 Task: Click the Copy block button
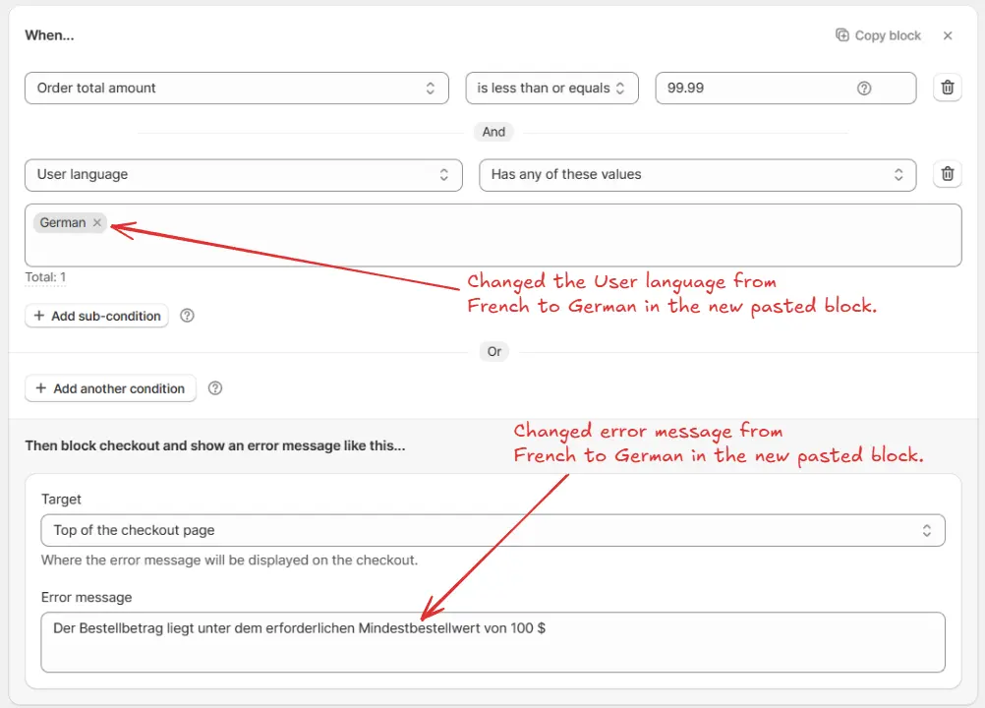pos(878,35)
